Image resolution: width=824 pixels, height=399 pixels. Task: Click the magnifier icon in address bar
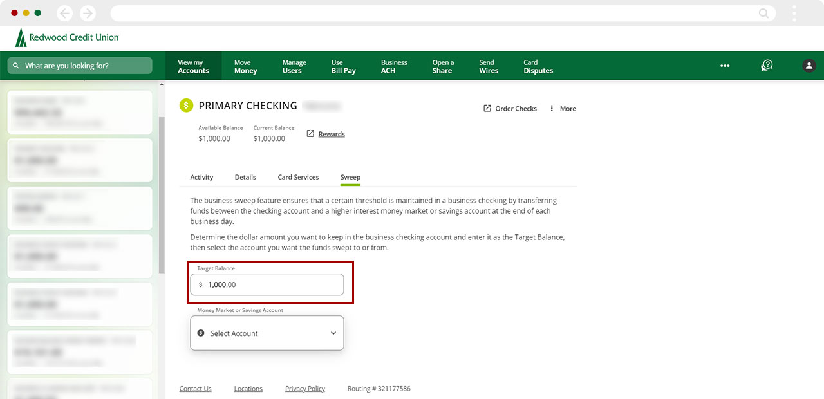[763, 13]
